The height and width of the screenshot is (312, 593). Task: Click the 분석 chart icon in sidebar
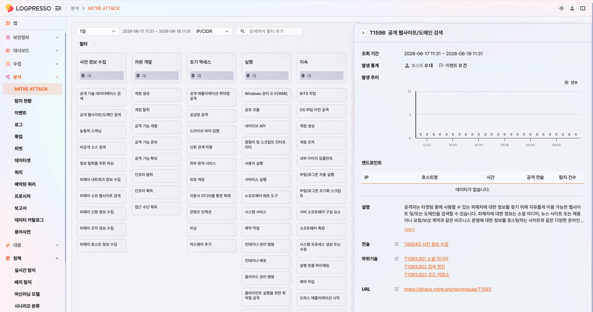pyautogui.click(x=8, y=77)
